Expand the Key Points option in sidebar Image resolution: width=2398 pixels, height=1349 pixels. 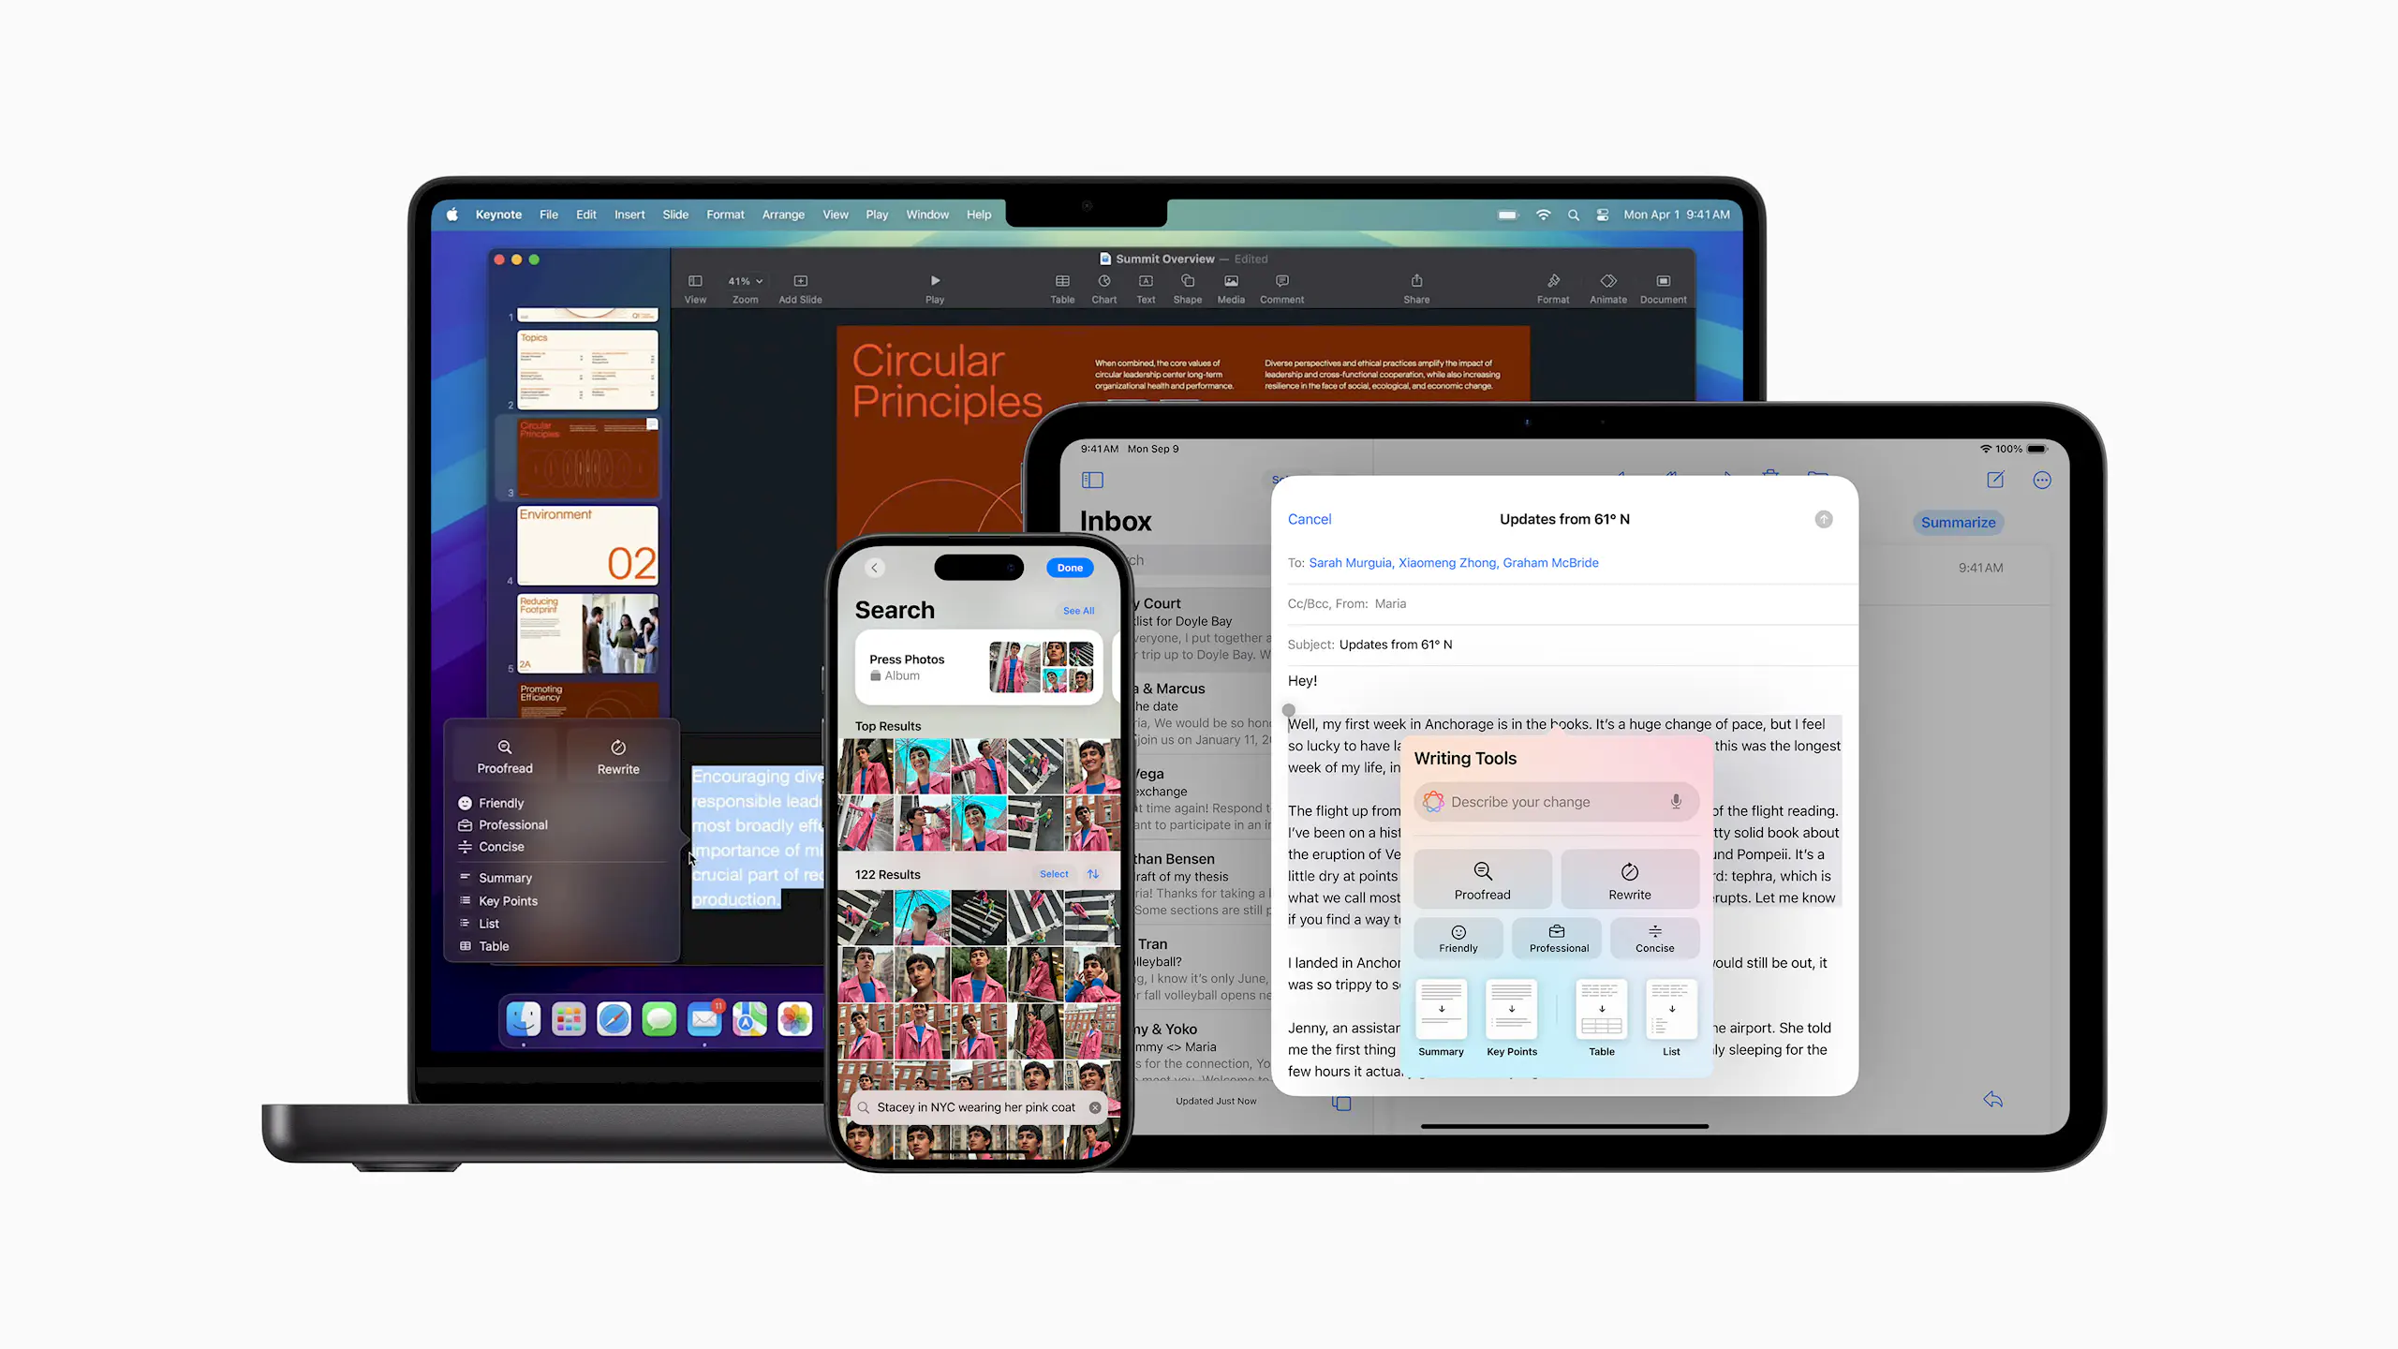coord(509,899)
